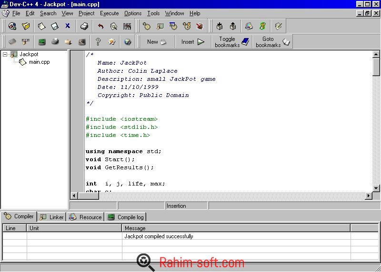Click the floppy-disk Save file icon
The height and width of the screenshot is (272, 381).
click(x=55, y=26)
